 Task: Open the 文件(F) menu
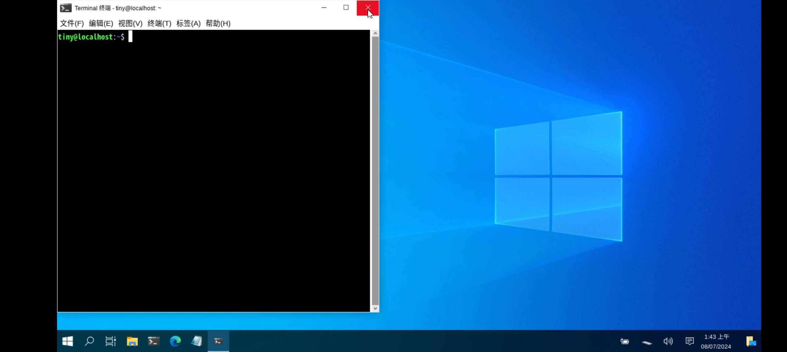[x=72, y=23]
